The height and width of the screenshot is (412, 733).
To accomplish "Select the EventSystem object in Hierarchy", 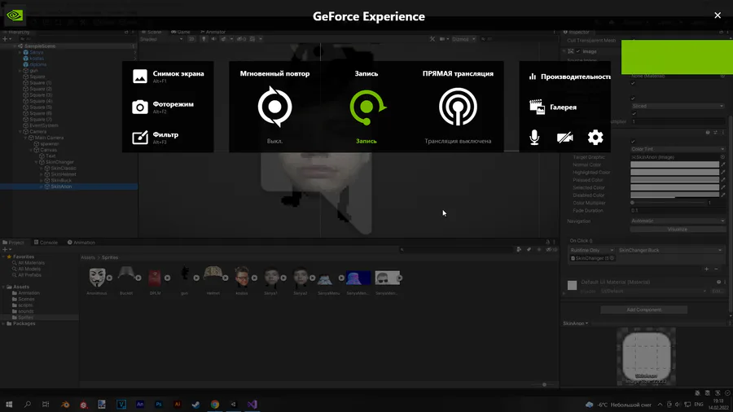I will (x=43, y=125).
